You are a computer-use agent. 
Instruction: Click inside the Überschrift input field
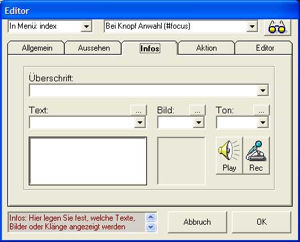pyautogui.click(x=143, y=90)
